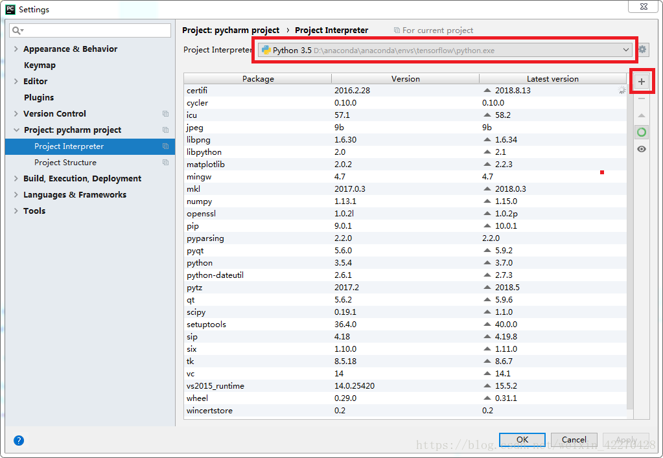
Task: Select the pip package row
Action: [x=406, y=225]
